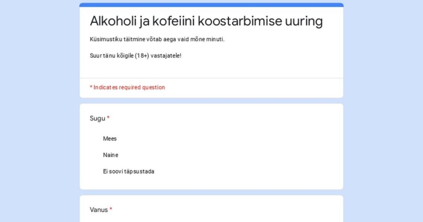The width and height of the screenshot is (423, 222).
Task: Click the Sugu question label
Action: (x=97, y=118)
